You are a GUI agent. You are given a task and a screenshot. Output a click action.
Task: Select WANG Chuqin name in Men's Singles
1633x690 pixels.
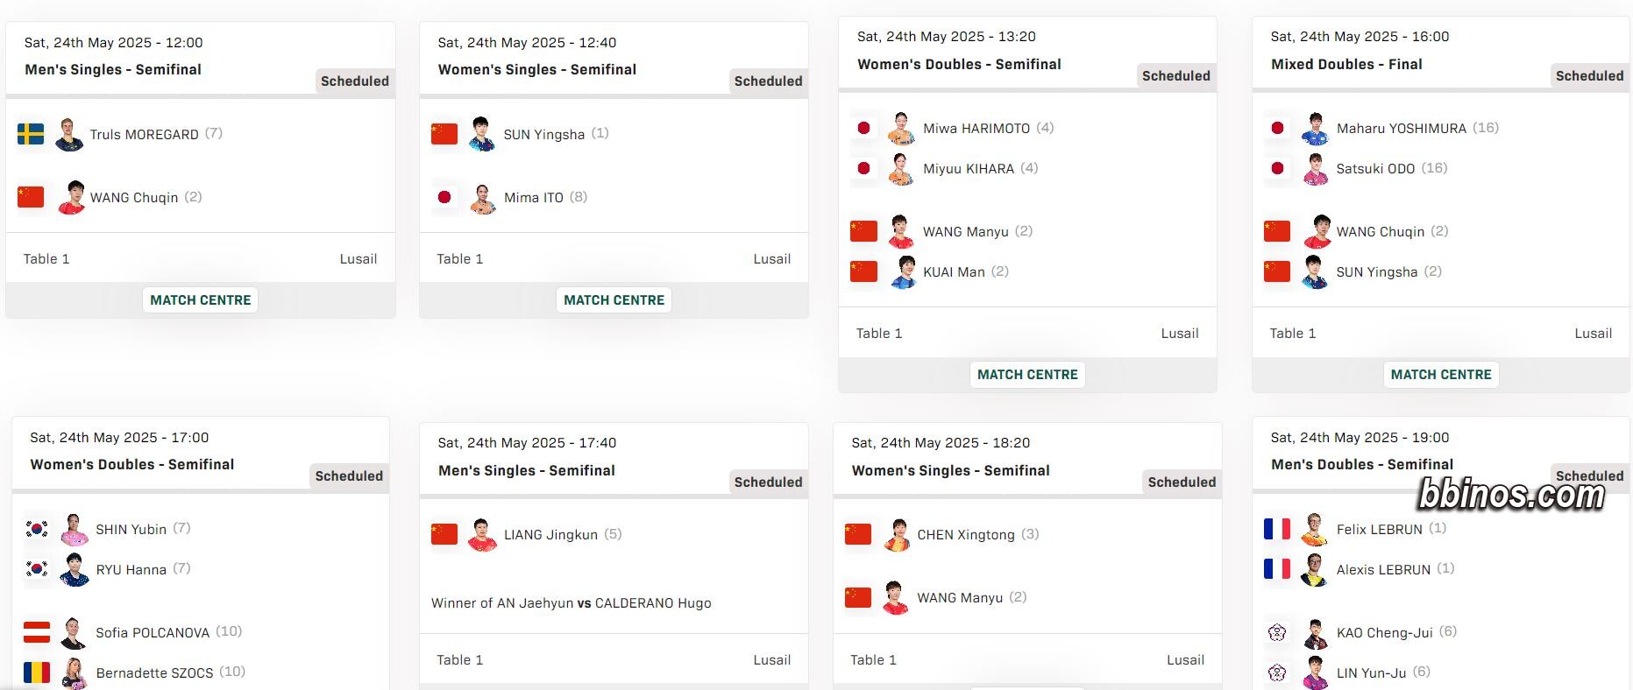(x=134, y=198)
